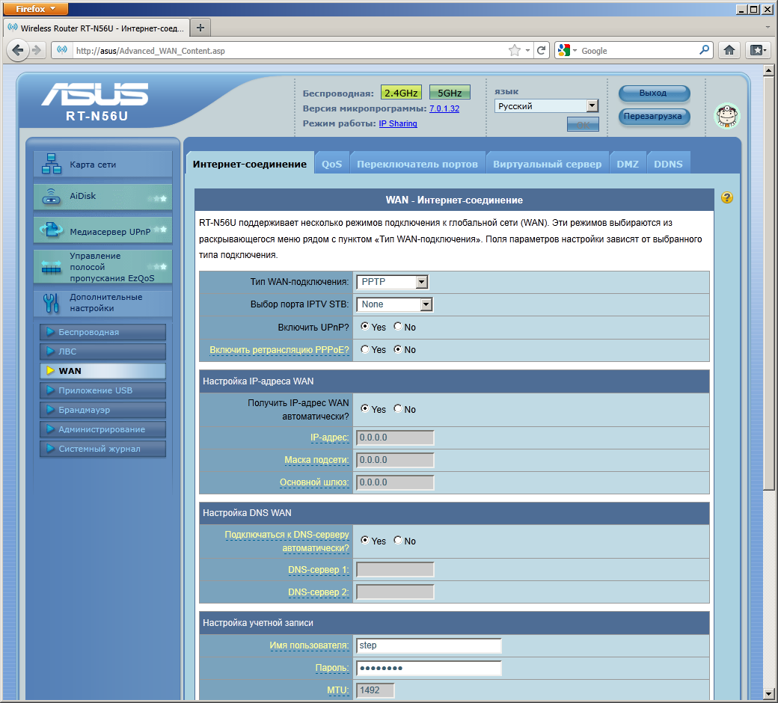Click the vertical scrollbar down arrow
Image resolution: width=778 pixels, height=703 pixels.
(768, 693)
